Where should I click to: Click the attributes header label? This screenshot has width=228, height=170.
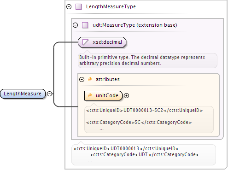108,79
